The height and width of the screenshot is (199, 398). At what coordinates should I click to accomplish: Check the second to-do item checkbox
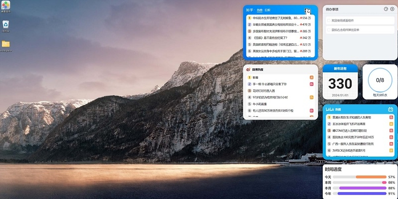coord(329,30)
